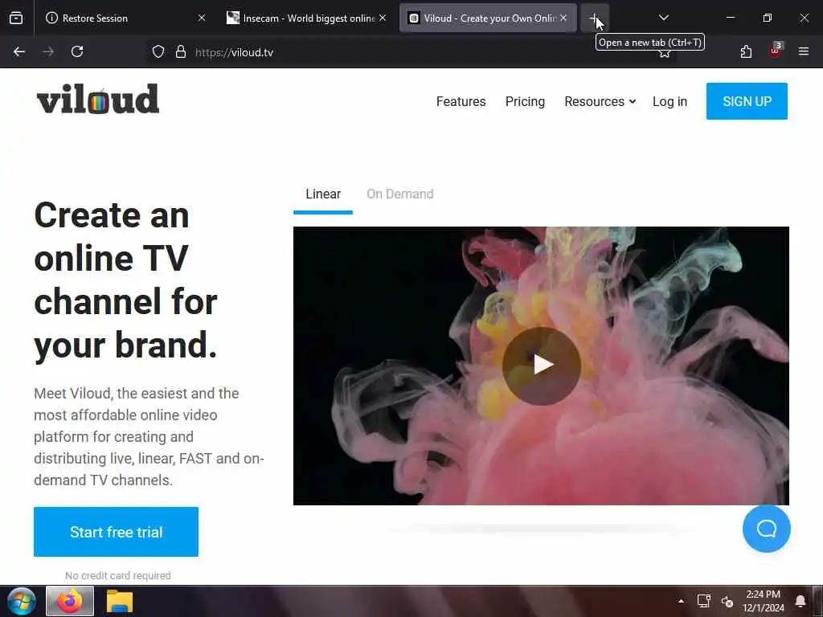
Task: Select the Viloud browser tab
Action: coord(482,18)
